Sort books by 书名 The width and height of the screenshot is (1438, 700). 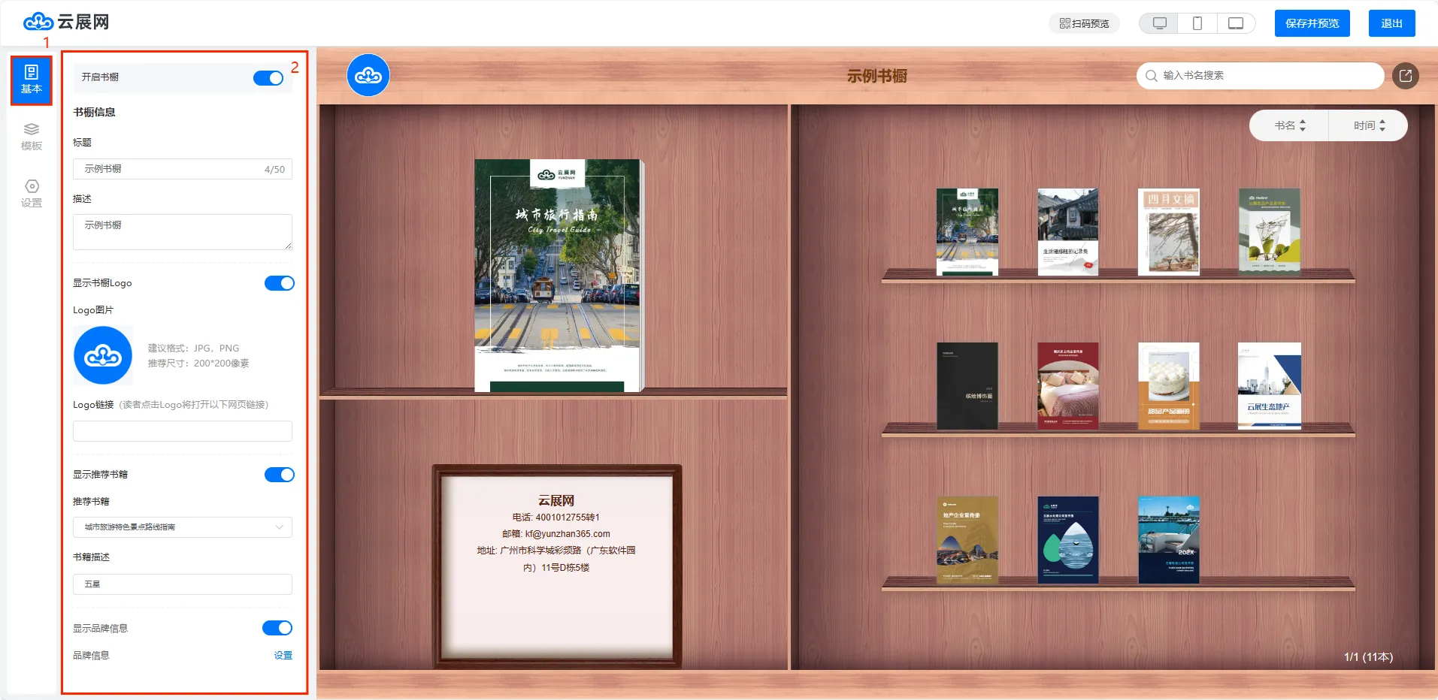coord(1290,125)
